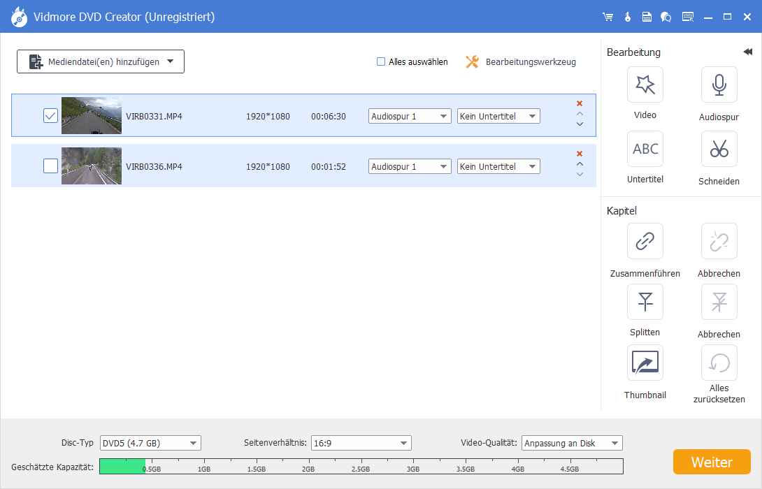
Task: Open the Untertitel subtitle editor
Action: [x=645, y=149]
